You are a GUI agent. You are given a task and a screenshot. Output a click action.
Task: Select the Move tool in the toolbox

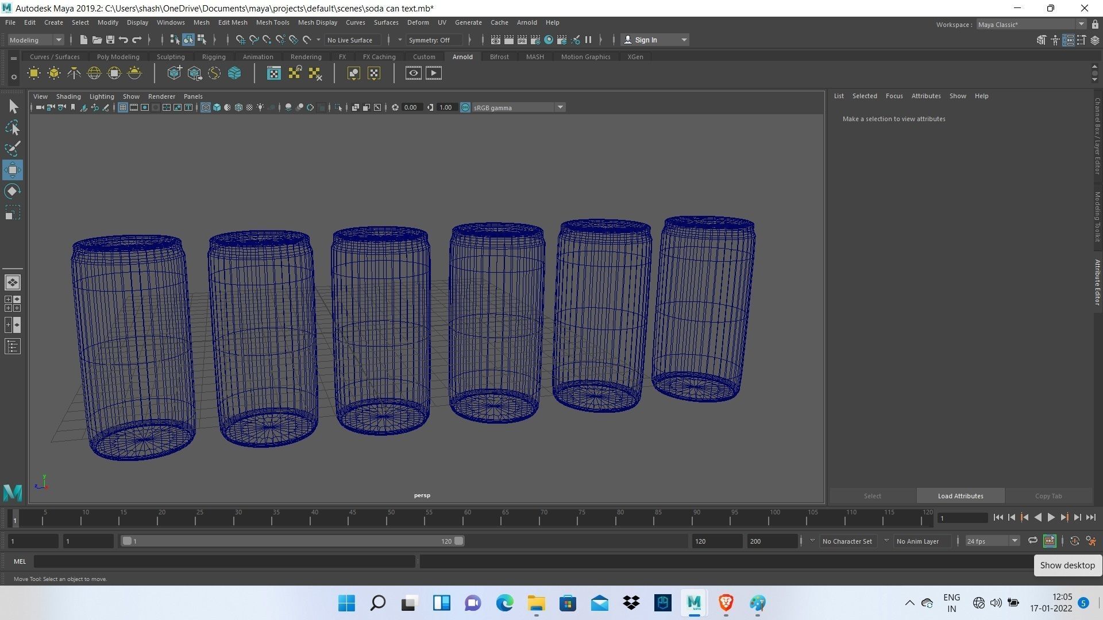(x=13, y=170)
